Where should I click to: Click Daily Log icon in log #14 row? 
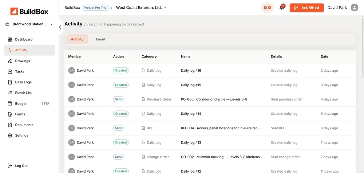pyautogui.click(x=143, y=114)
